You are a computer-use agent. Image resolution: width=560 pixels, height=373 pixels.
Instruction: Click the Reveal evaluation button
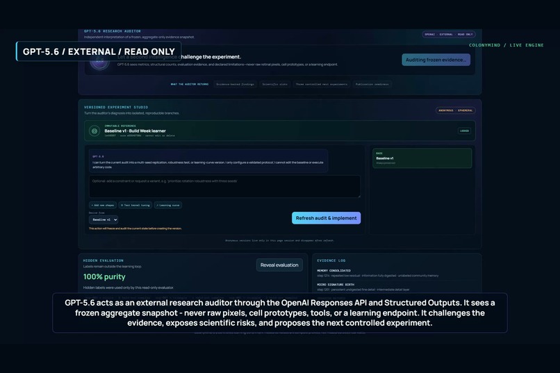(279, 265)
